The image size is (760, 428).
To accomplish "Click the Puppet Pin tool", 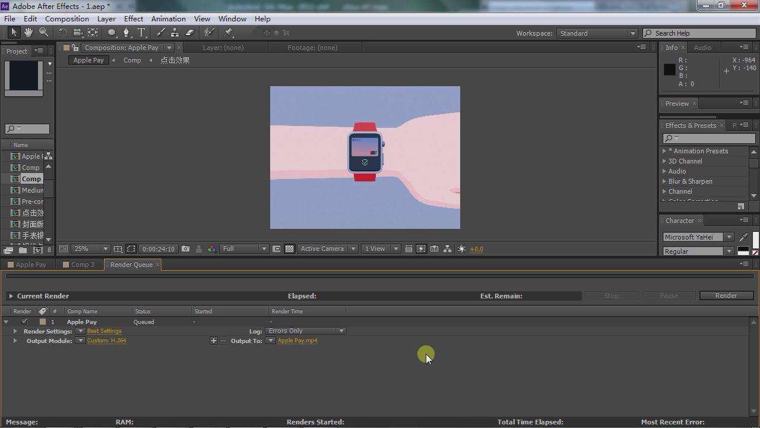I will pyautogui.click(x=229, y=33).
